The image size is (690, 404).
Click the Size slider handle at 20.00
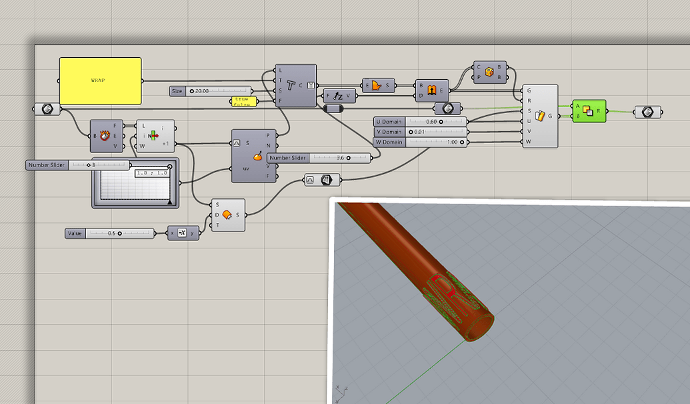point(192,91)
